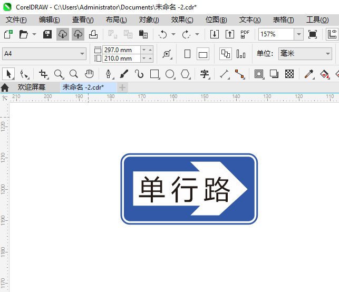
Task: Click the Redo arrow icon
Action: 186,34
